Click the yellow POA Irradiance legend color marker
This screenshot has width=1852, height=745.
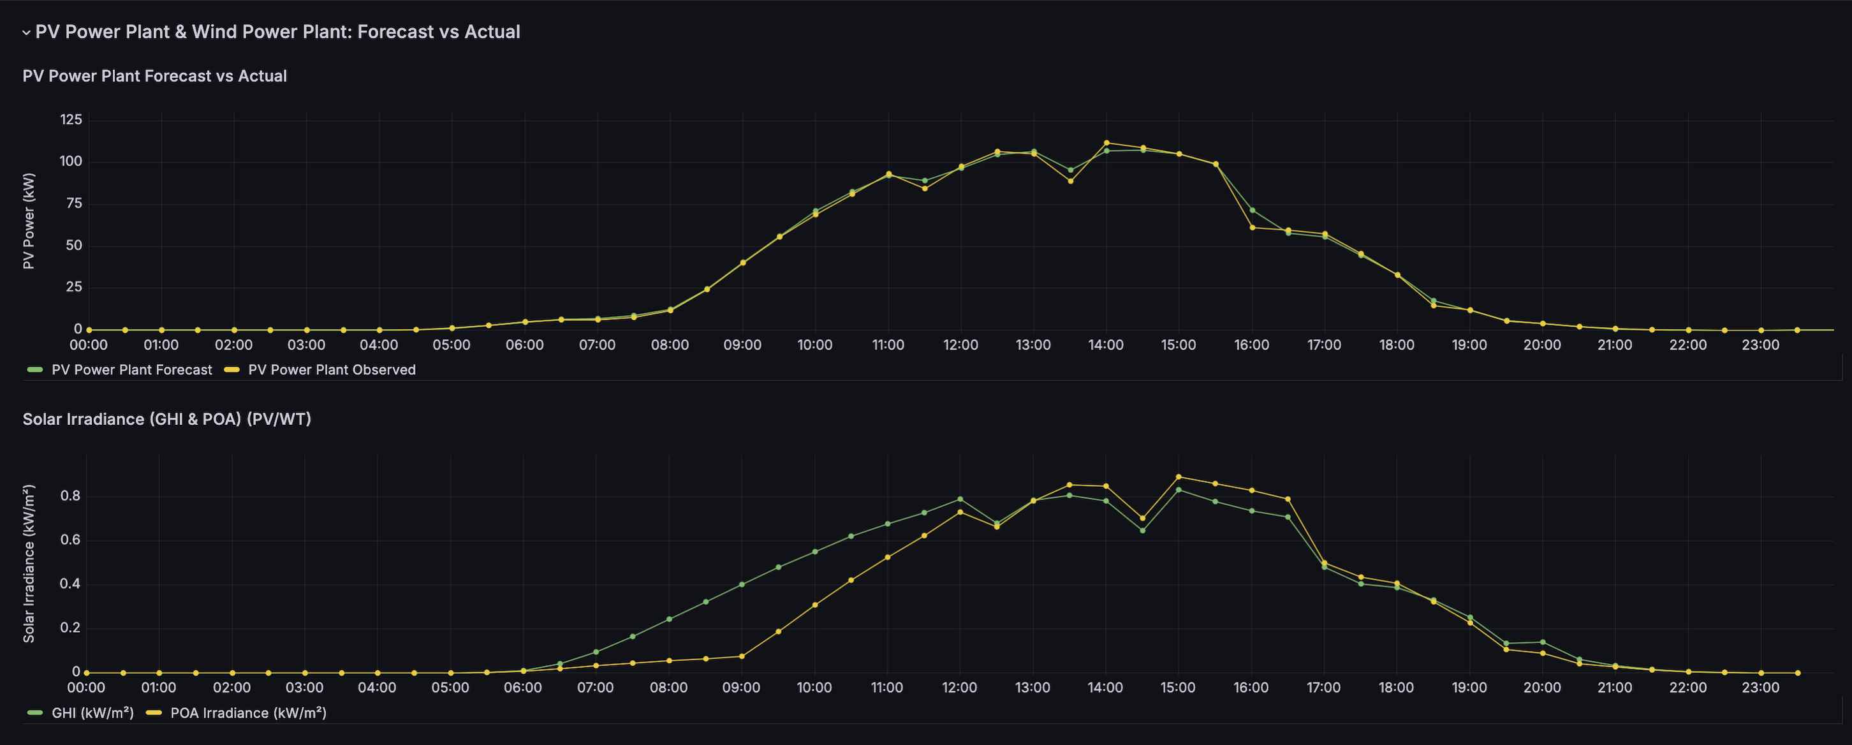pos(154,712)
